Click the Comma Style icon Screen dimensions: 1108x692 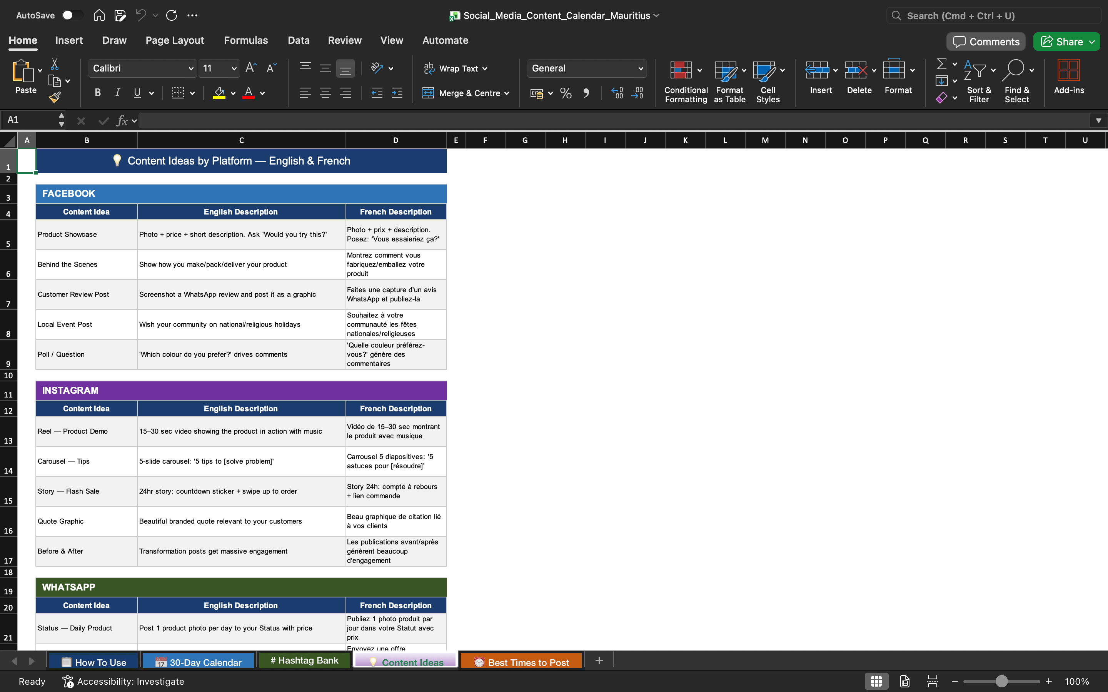pos(586,93)
